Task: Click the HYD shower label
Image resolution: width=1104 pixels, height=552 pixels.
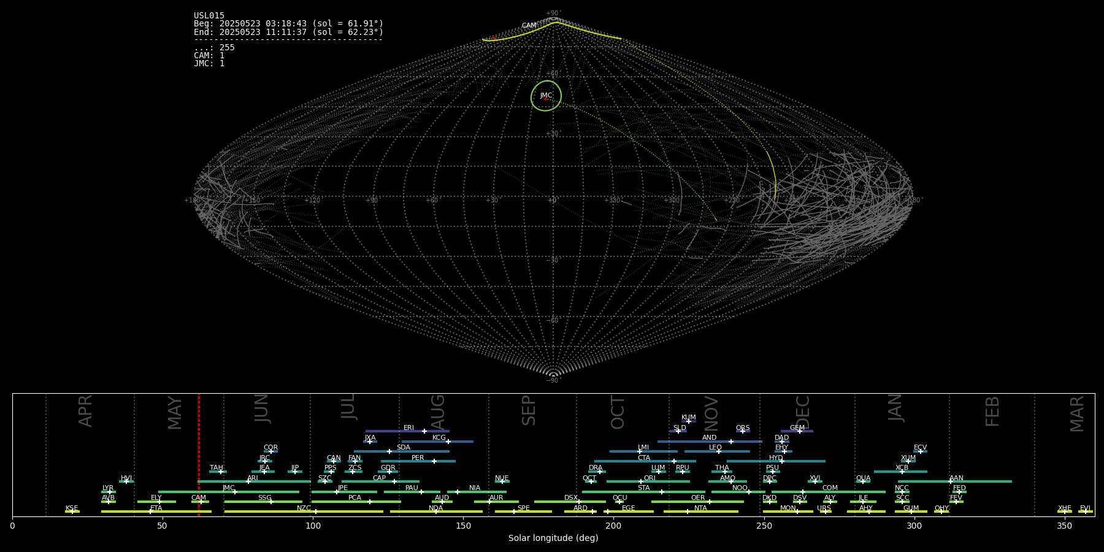Action: (776, 458)
